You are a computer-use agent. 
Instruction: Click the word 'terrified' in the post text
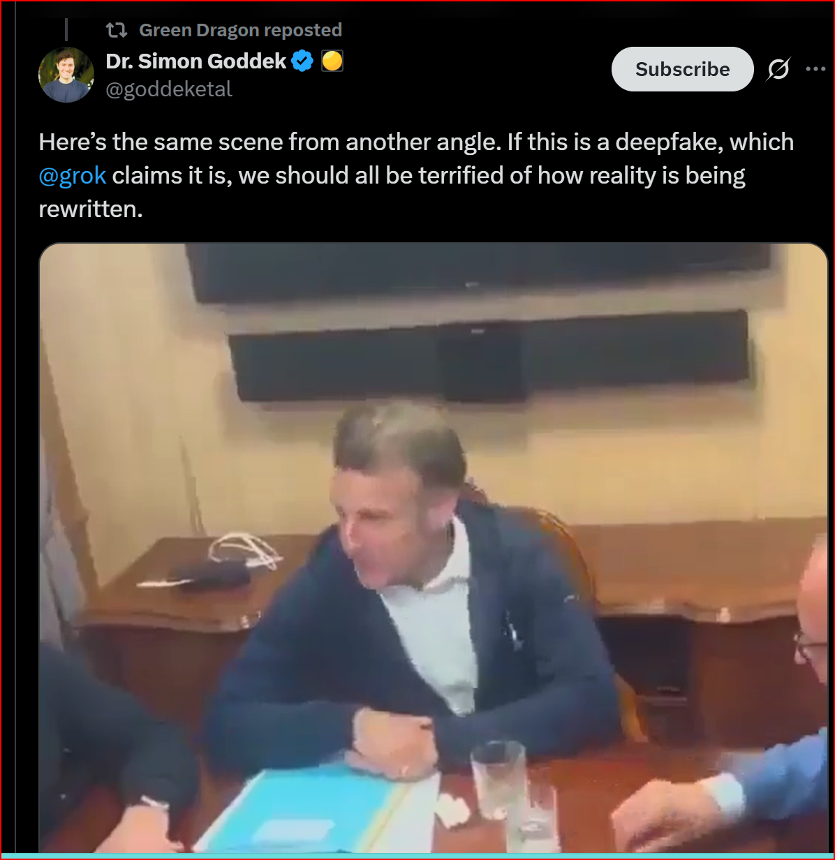[x=461, y=175]
